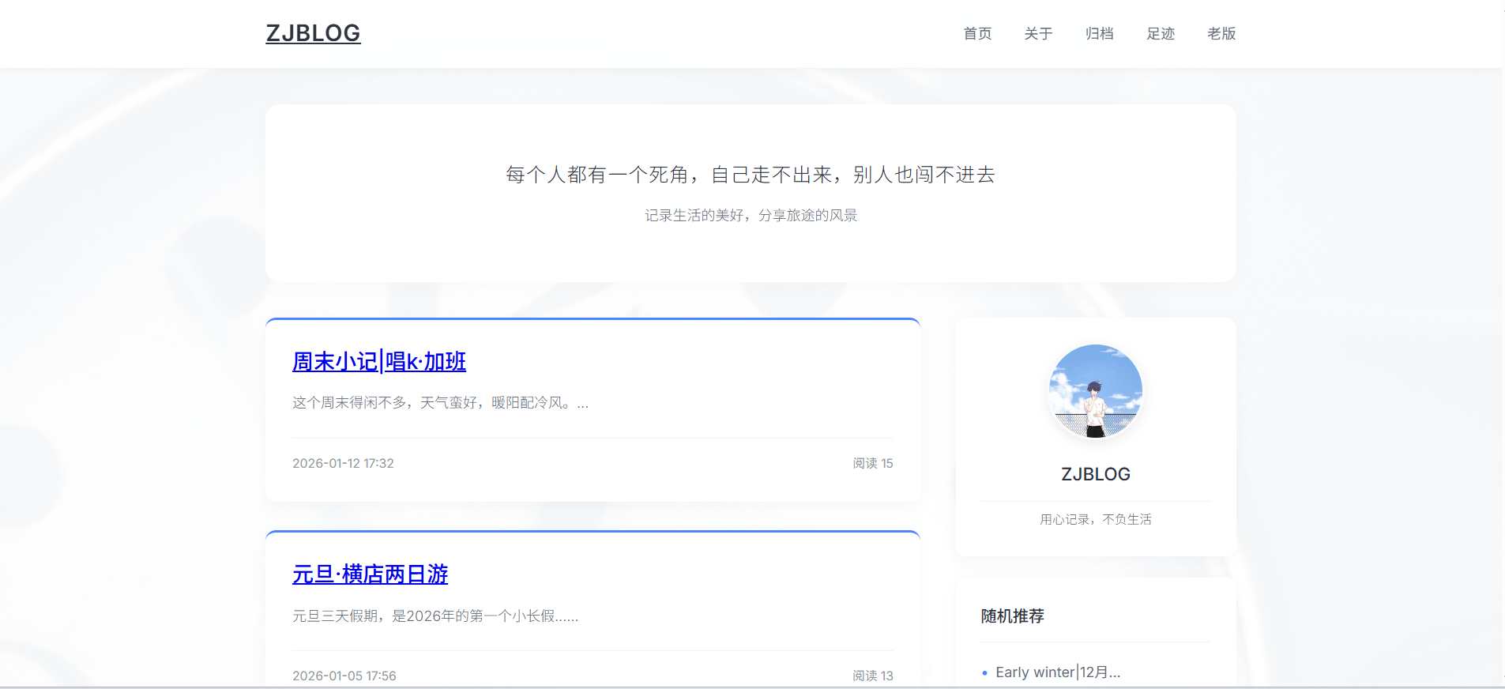Click the excerpt starting 这个周末得闲不多
This screenshot has width=1505, height=689.
440,403
